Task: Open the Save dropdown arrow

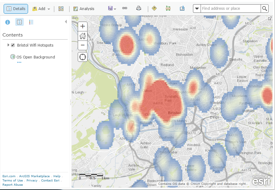Action: tap(115, 9)
